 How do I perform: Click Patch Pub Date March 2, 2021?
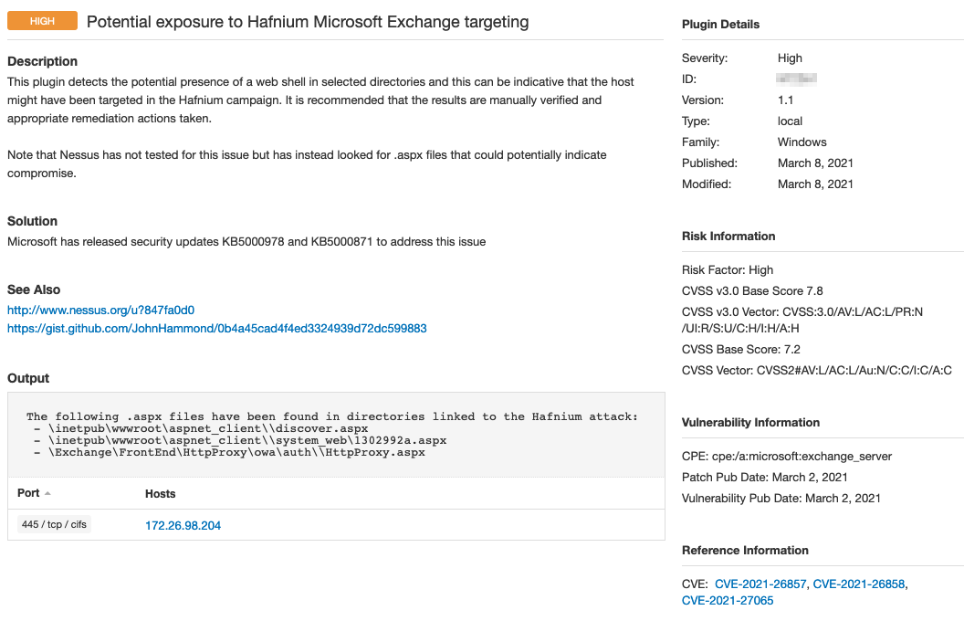[x=765, y=477]
